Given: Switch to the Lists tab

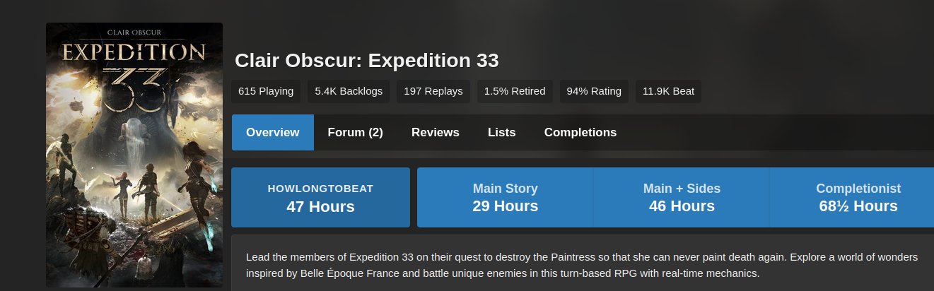Looking at the screenshot, I should click(x=502, y=132).
